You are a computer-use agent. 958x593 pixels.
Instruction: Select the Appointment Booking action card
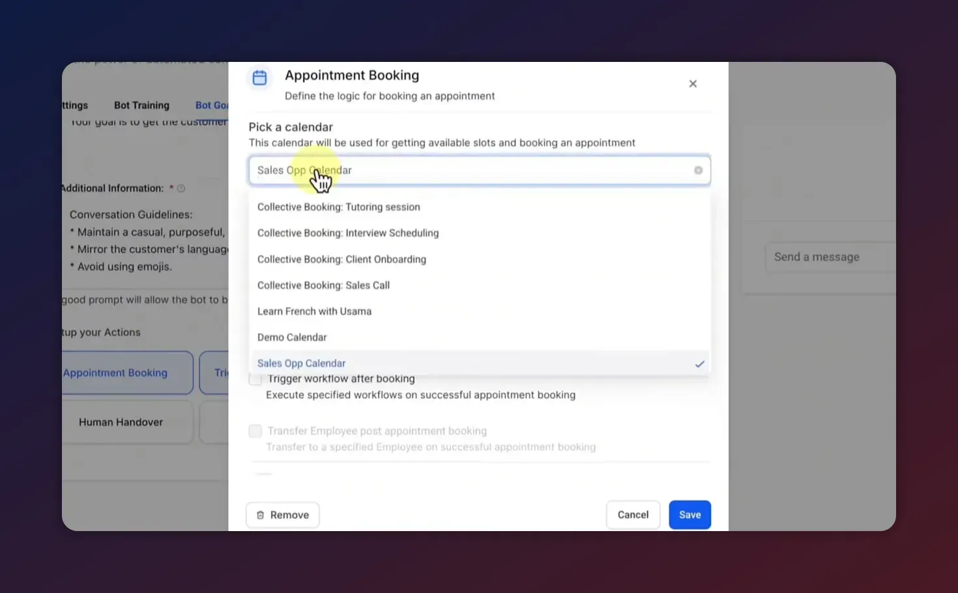115,372
